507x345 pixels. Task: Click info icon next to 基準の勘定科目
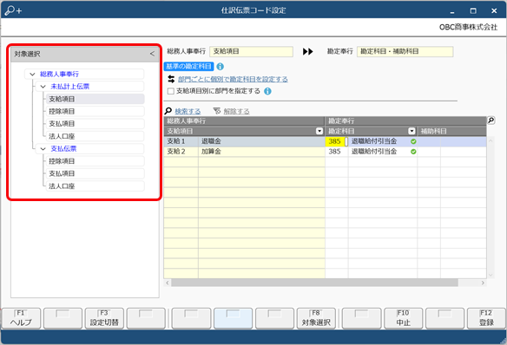point(221,67)
